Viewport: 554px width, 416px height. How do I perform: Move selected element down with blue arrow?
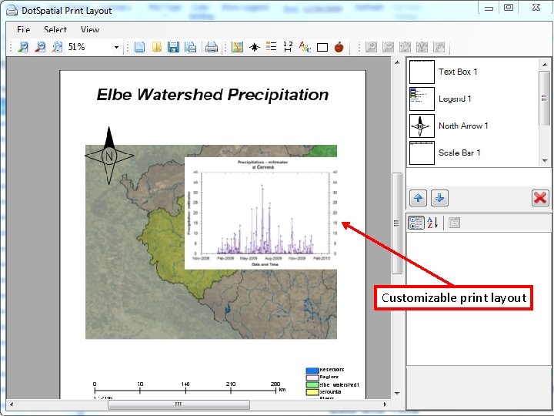[439, 198]
